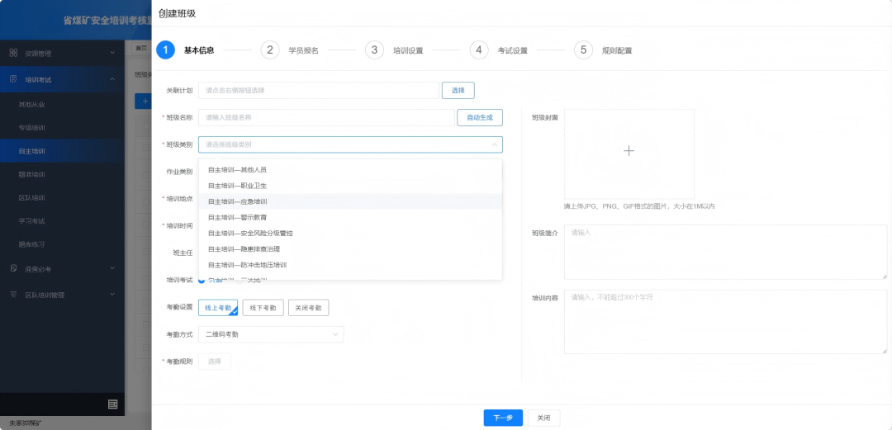Click the 下一步 button
Image resolution: width=892 pixels, height=430 pixels.
[x=503, y=418]
